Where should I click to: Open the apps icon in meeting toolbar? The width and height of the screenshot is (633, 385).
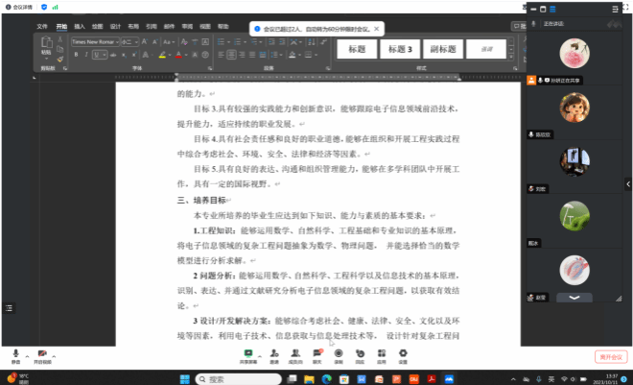[x=381, y=353]
